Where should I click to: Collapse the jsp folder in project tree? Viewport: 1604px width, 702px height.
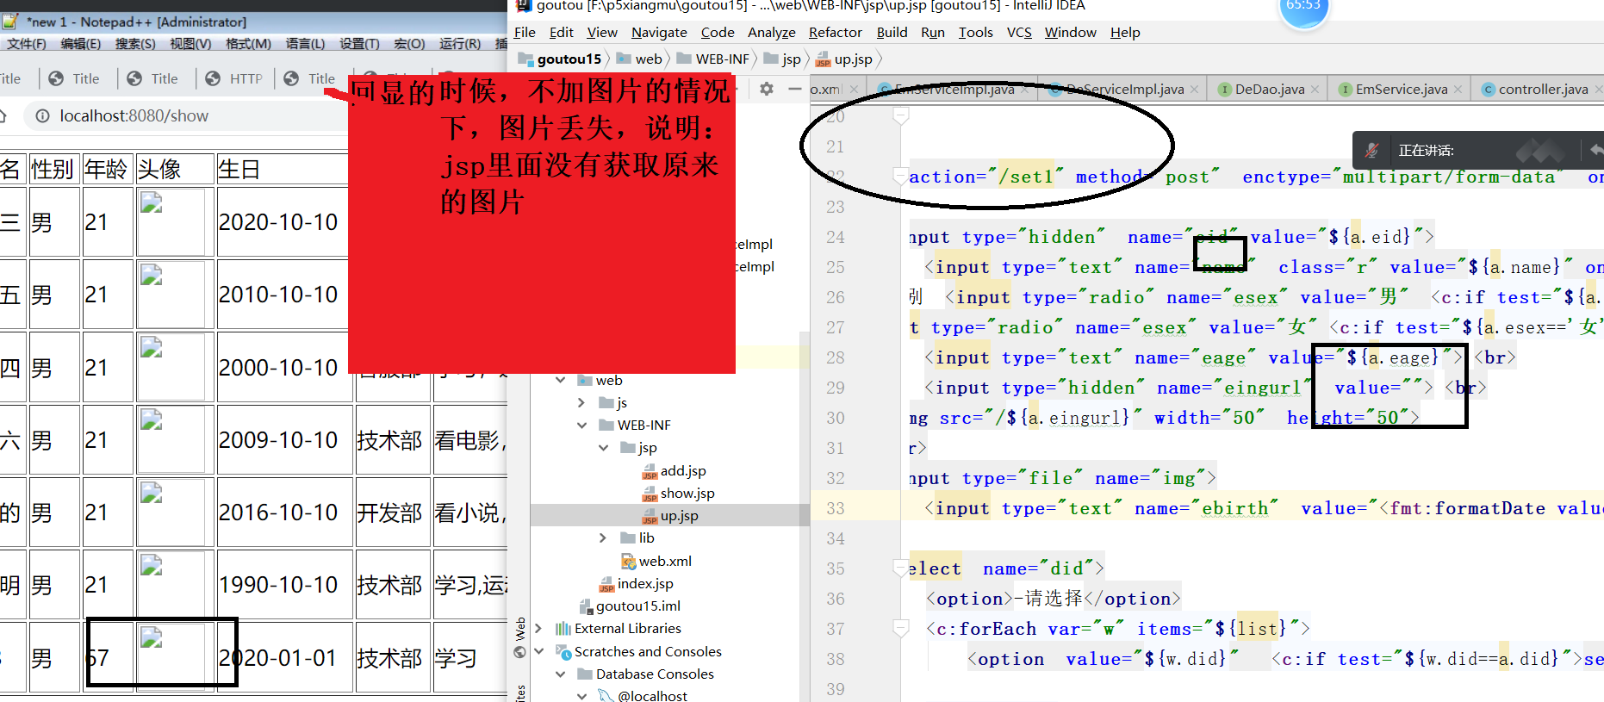click(x=604, y=448)
